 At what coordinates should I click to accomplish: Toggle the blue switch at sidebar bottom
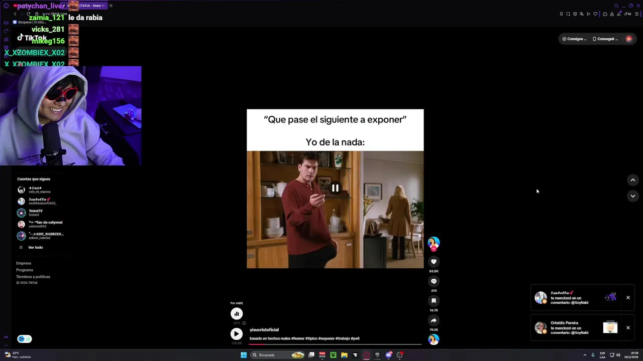click(x=25, y=339)
